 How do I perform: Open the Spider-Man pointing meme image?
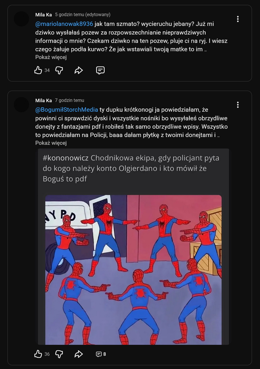pyautogui.click(x=133, y=270)
